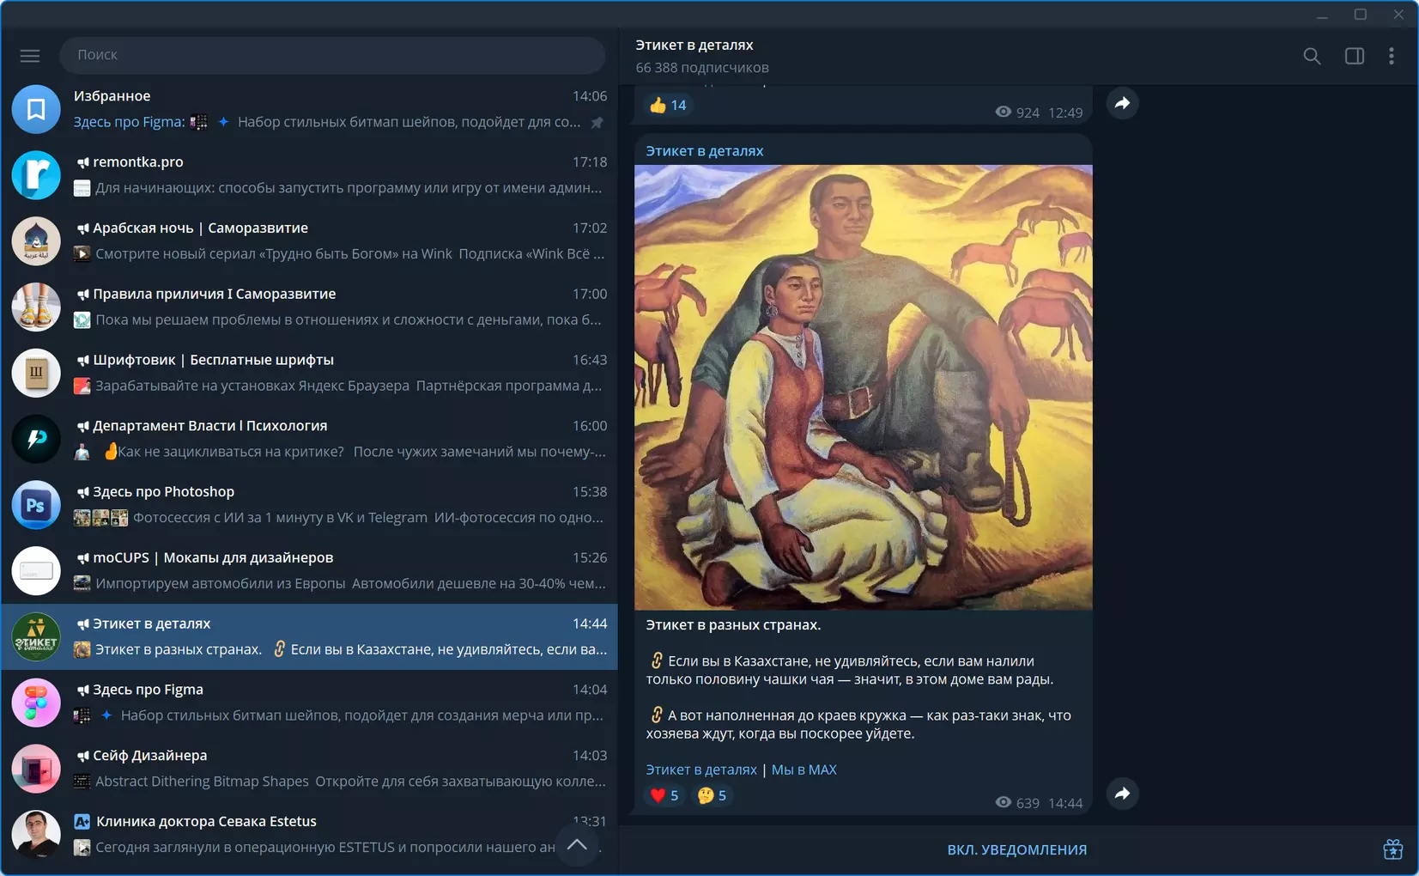1419x876 pixels.
Task: Open moCUPS channel avatar
Action: click(x=36, y=571)
